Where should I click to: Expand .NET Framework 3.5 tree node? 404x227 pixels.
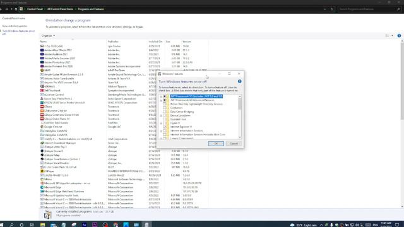[162, 96]
